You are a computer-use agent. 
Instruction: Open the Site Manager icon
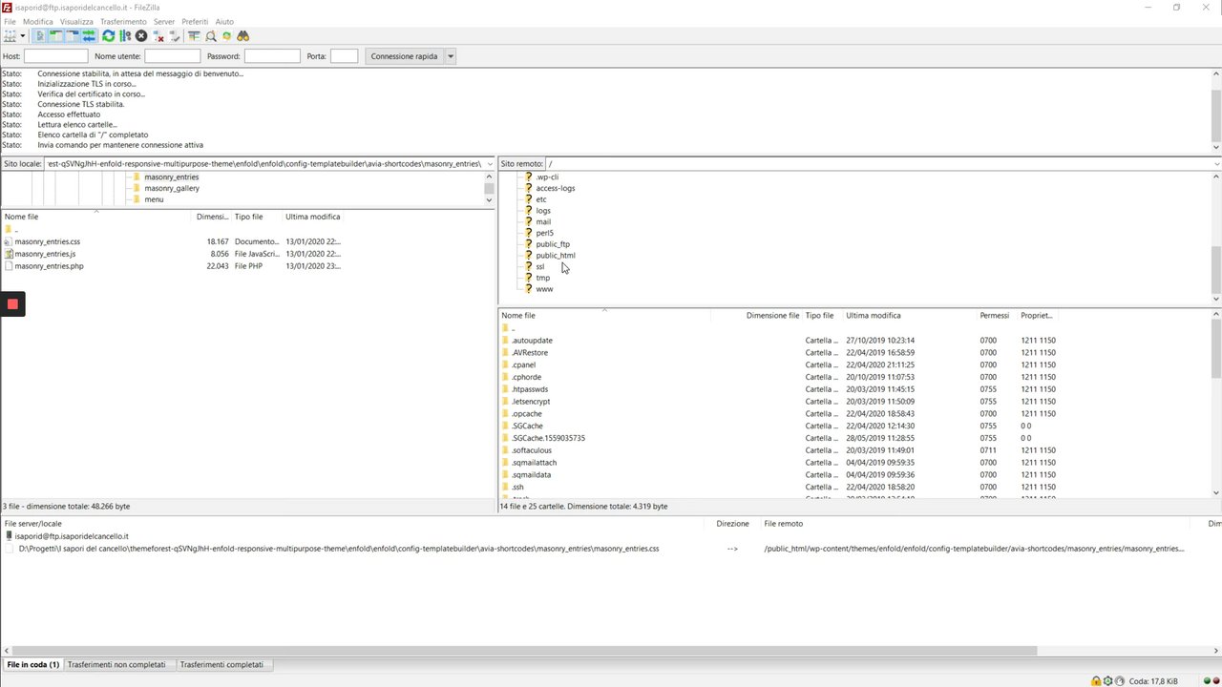(11, 36)
